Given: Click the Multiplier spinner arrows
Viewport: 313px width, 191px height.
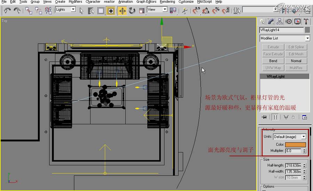Looking at the screenshot, I should point(304,151).
